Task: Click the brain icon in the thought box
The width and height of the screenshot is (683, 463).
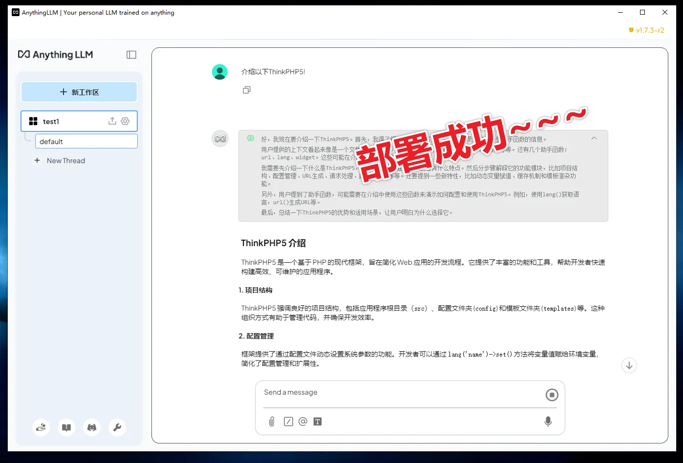Action: tap(251, 139)
